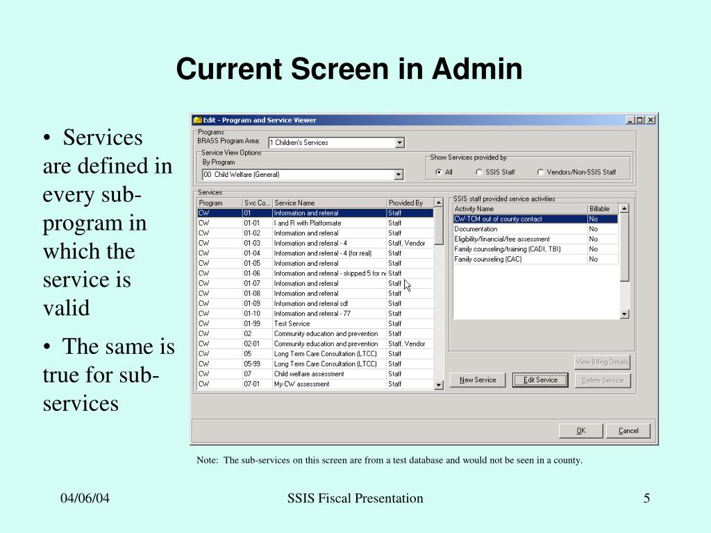Image resolution: width=711 pixels, height=533 pixels.
Task: Confirm with the OK button
Action: [x=581, y=430]
